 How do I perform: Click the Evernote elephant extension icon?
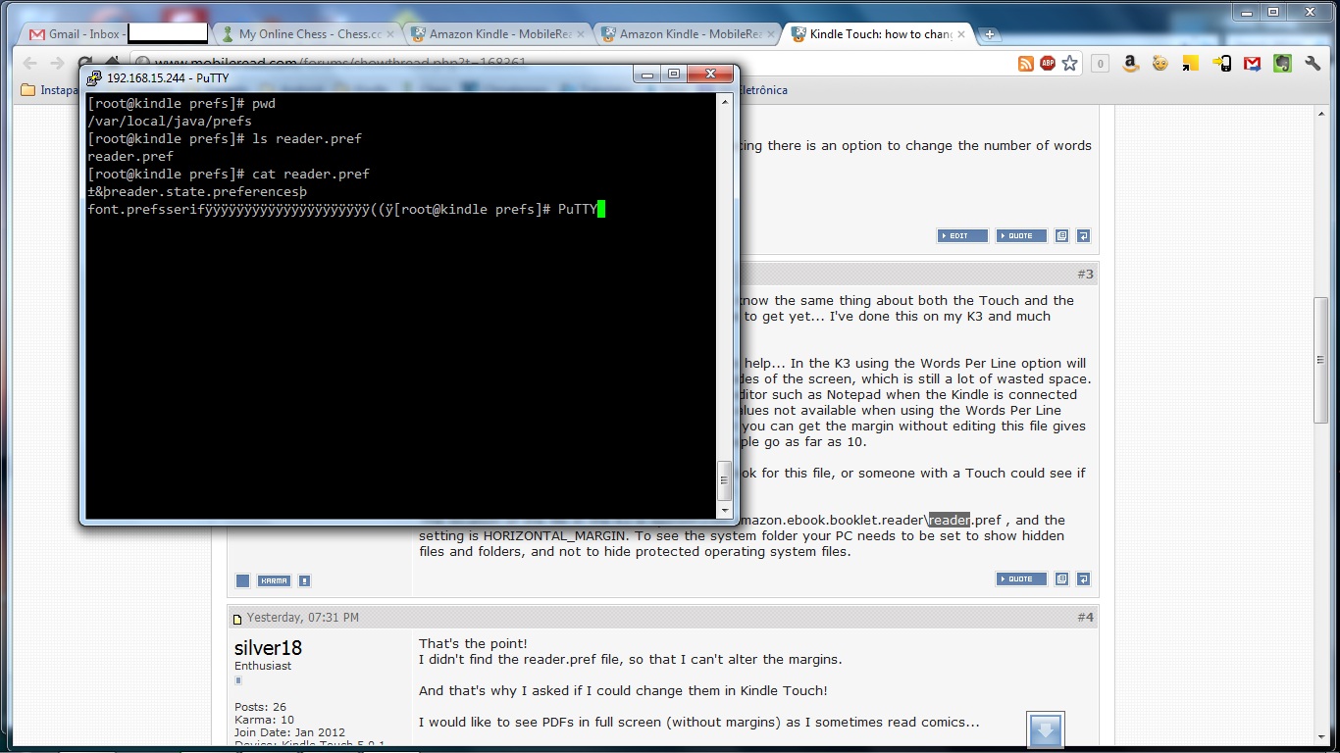click(x=1282, y=64)
